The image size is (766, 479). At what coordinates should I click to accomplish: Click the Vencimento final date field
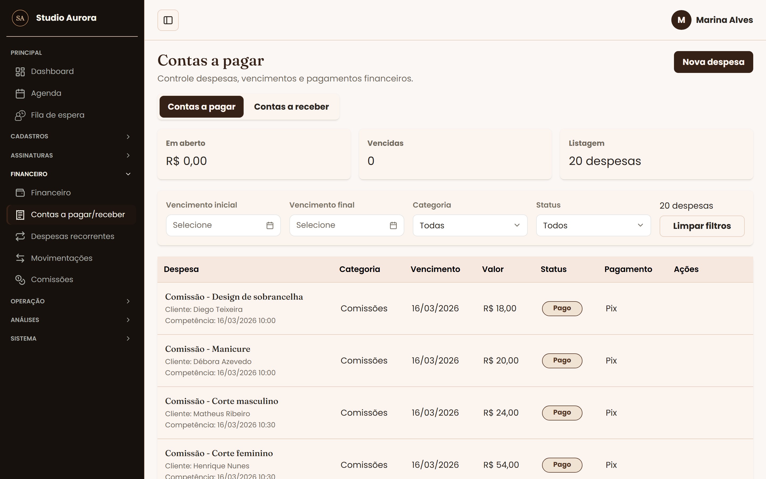click(x=347, y=225)
